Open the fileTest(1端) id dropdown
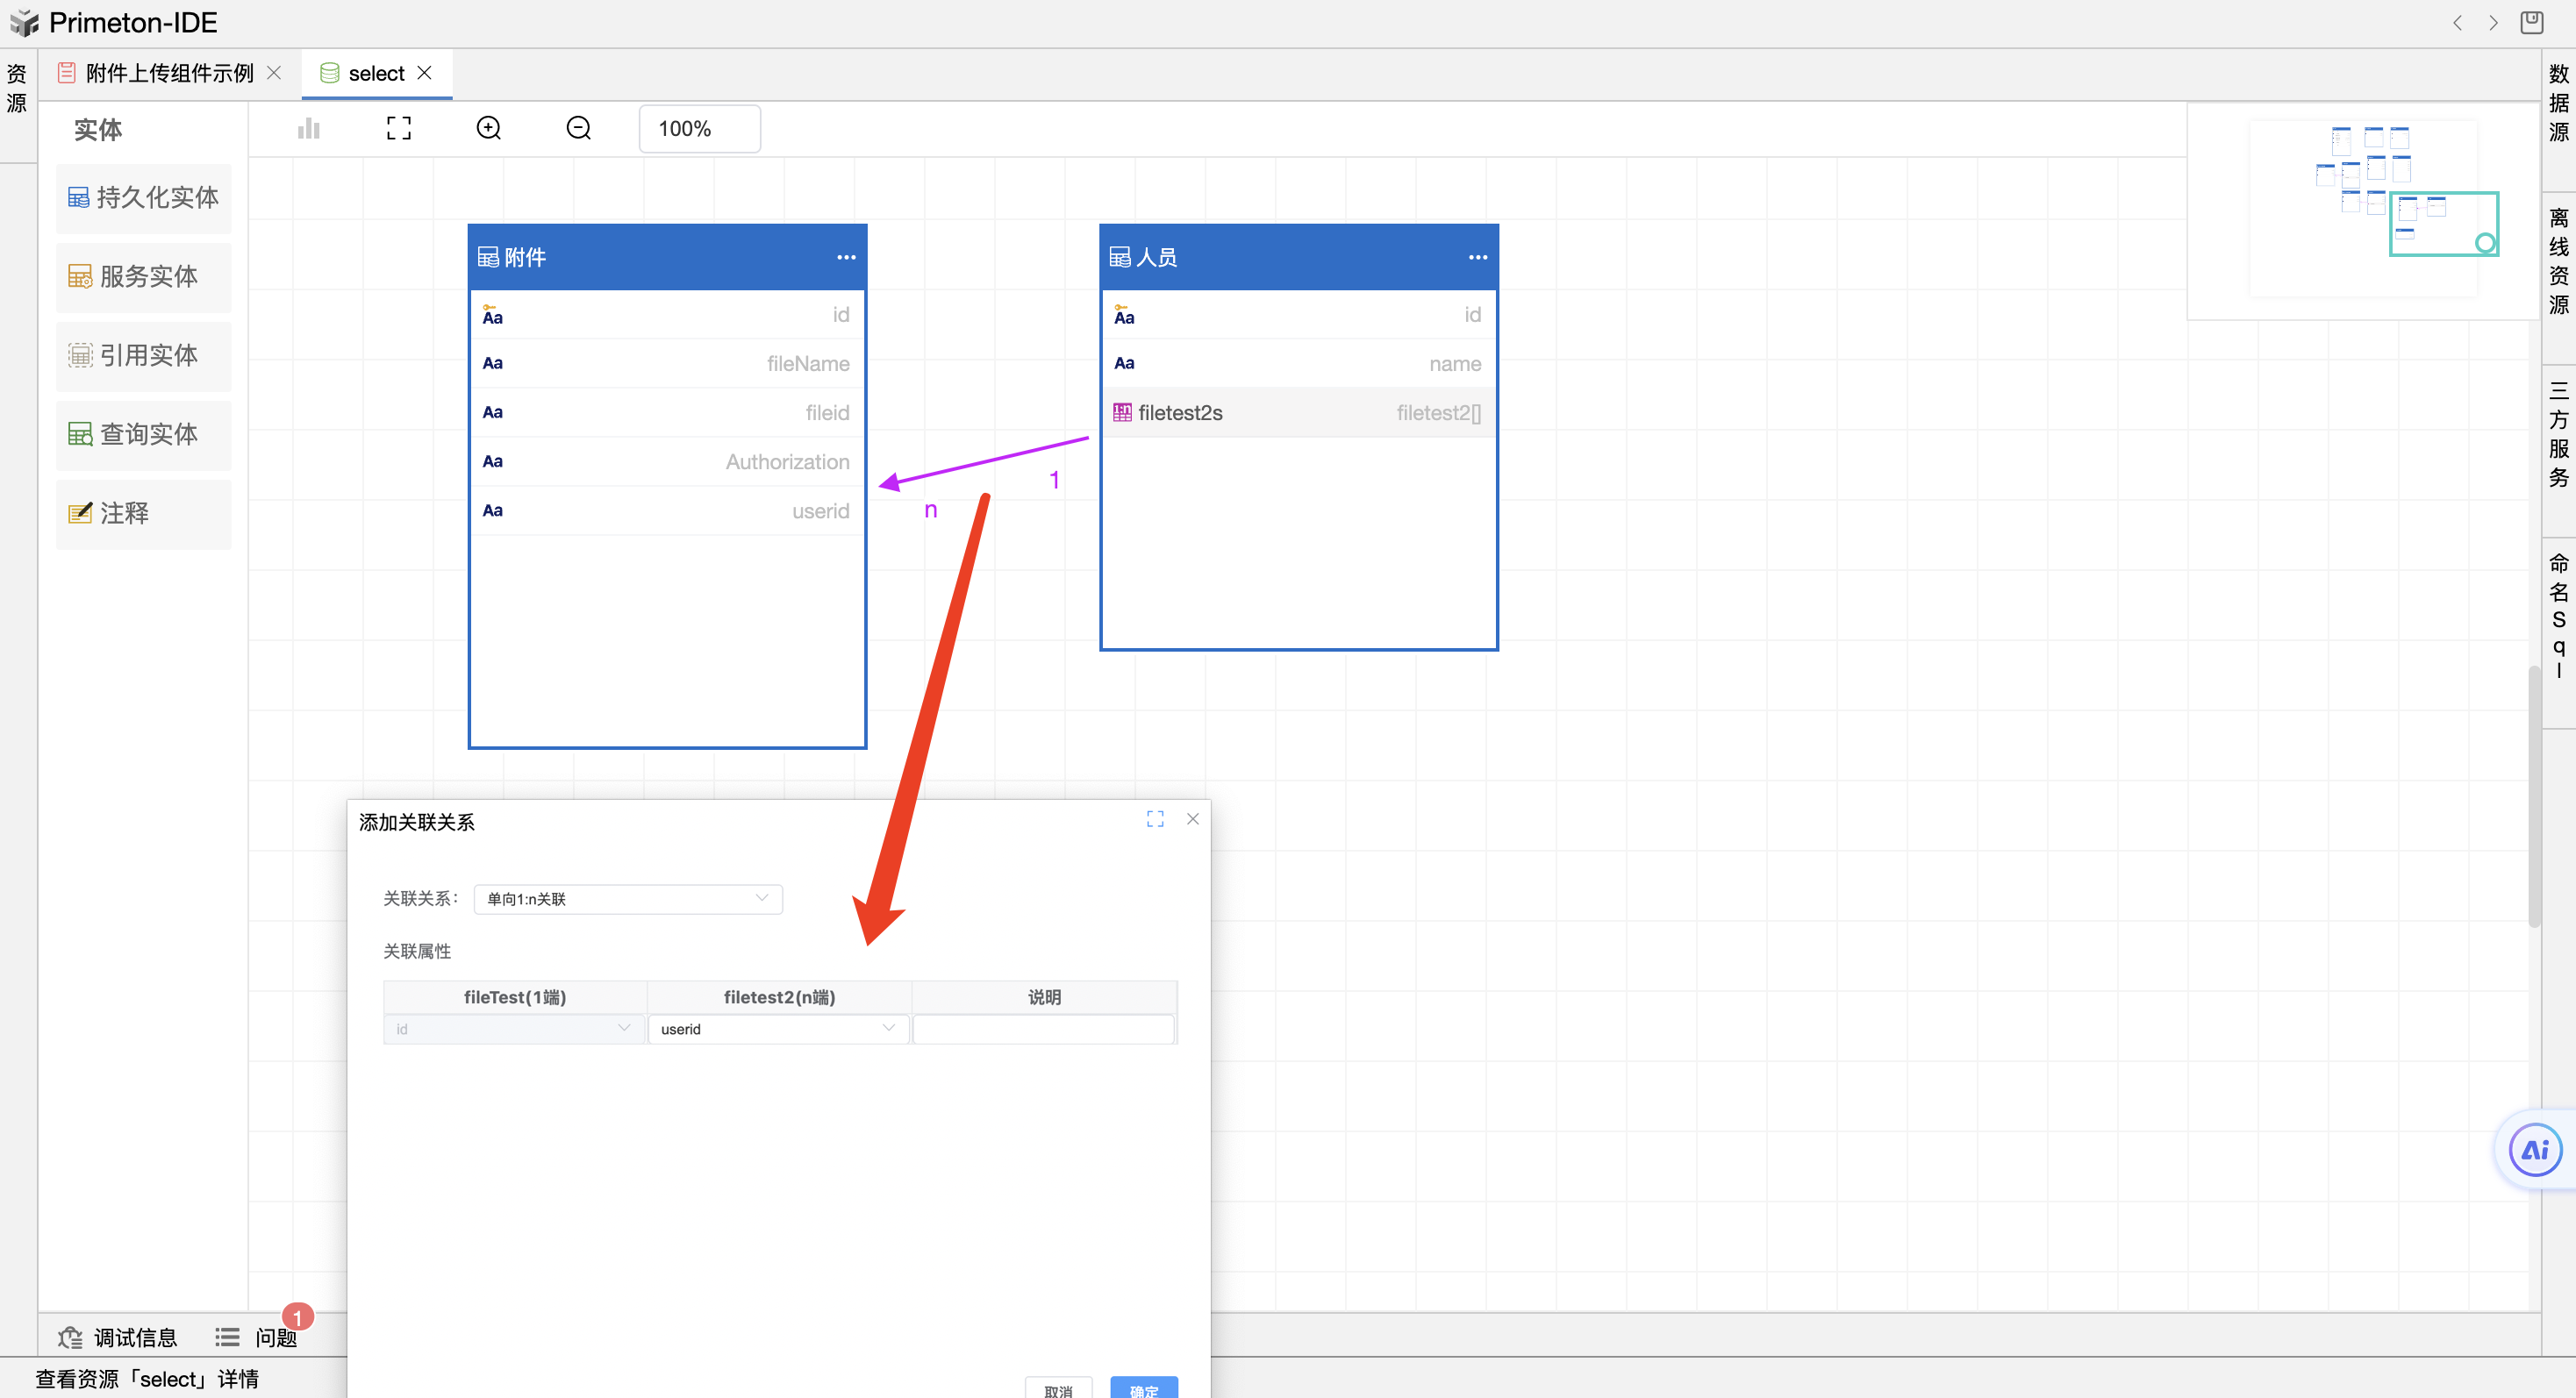The image size is (2576, 1398). tap(514, 1028)
